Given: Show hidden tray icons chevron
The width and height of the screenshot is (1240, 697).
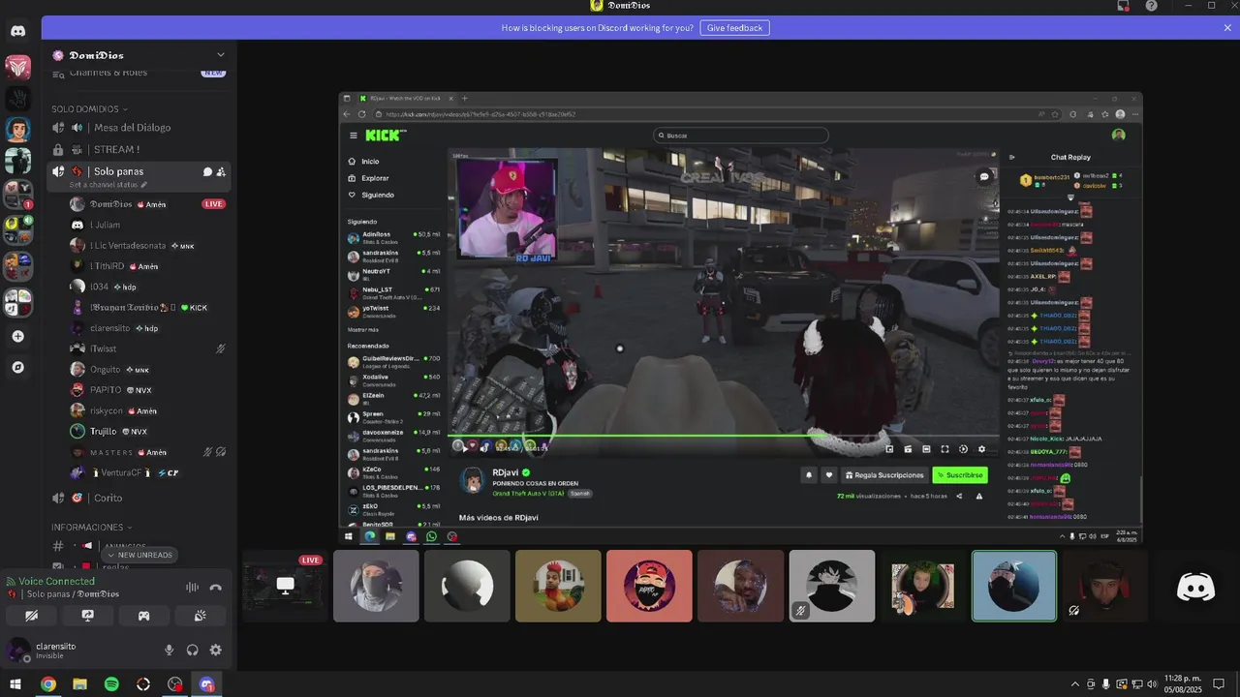Looking at the screenshot, I should (1074, 684).
